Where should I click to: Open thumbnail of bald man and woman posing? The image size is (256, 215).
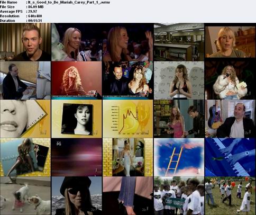point(128,80)
